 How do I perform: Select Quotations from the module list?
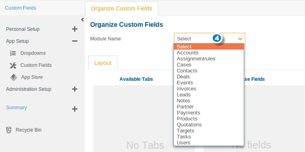(209, 125)
